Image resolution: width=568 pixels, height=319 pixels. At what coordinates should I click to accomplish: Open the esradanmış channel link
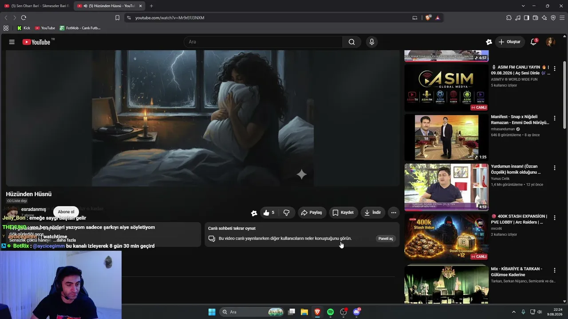(x=34, y=209)
